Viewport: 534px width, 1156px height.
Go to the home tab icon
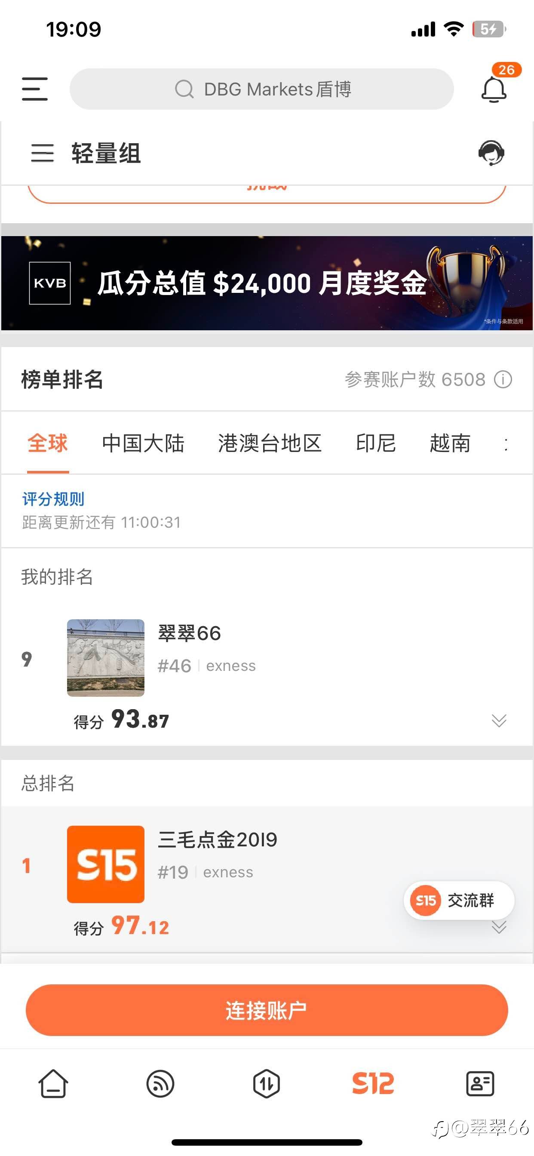pos(53,1084)
